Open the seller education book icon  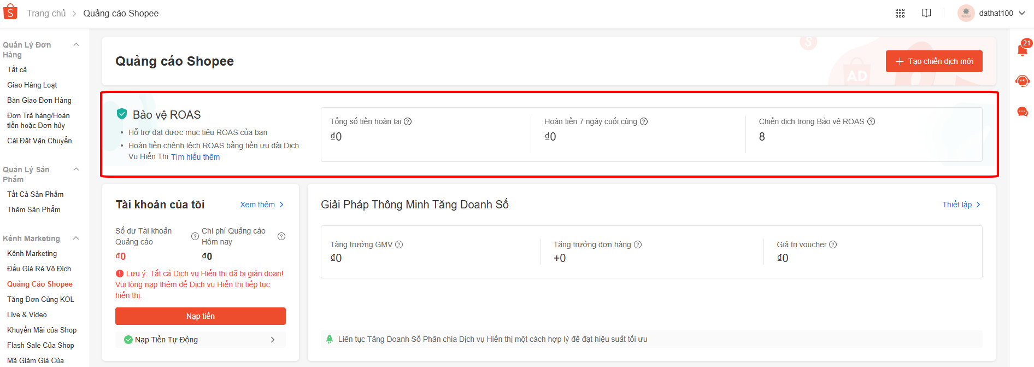coord(926,13)
